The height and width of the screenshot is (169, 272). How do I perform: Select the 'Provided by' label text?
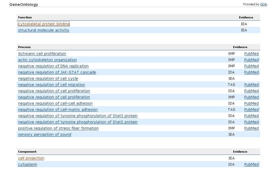[251, 4]
